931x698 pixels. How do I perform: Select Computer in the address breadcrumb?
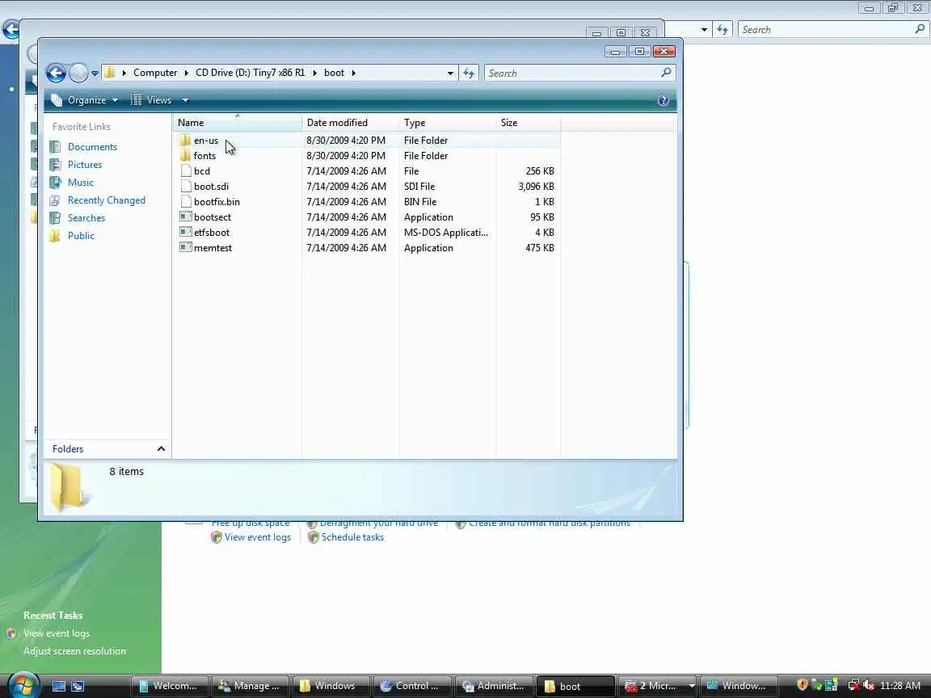point(155,73)
